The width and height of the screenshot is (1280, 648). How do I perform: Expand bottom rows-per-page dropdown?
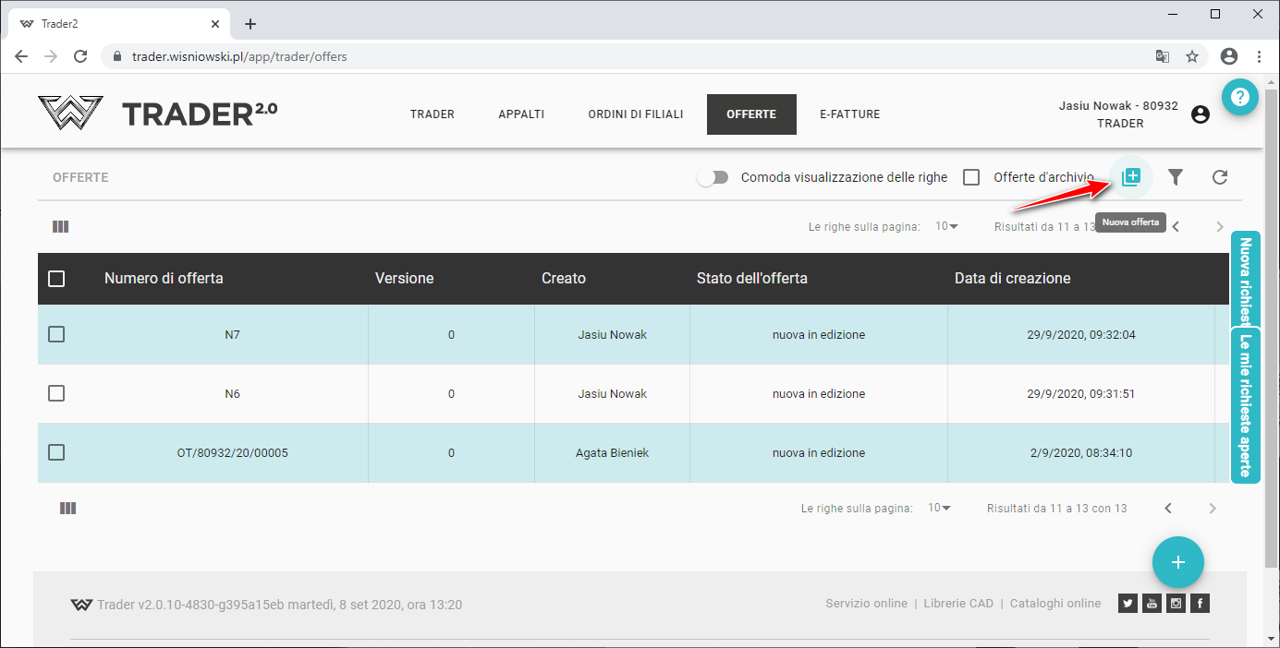939,508
